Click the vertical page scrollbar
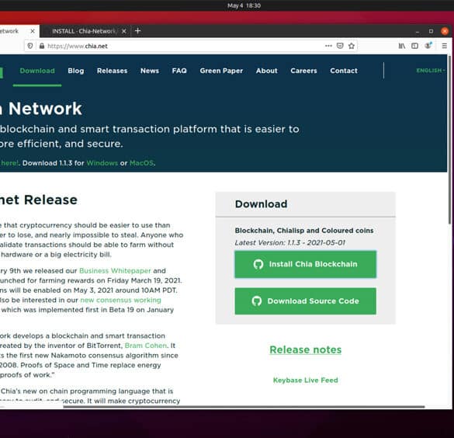The width and height of the screenshot is (454, 438). 449,140
